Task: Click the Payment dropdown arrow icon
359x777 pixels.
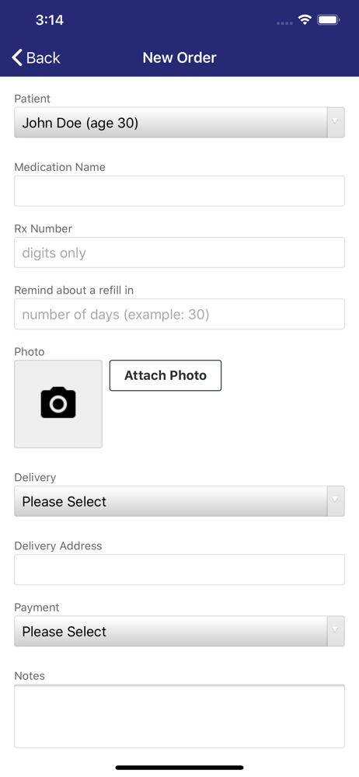Action: [x=336, y=631]
